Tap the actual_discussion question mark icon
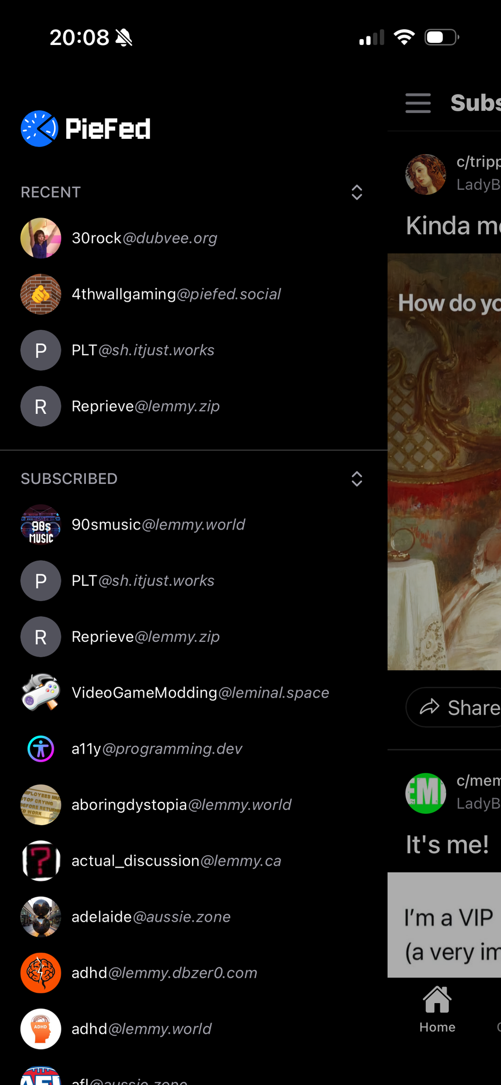The width and height of the screenshot is (501, 1085). (41, 861)
